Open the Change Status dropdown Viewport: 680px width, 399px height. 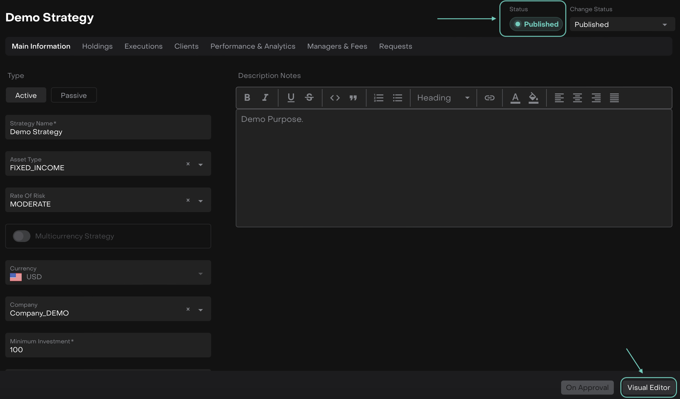pos(622,24)
